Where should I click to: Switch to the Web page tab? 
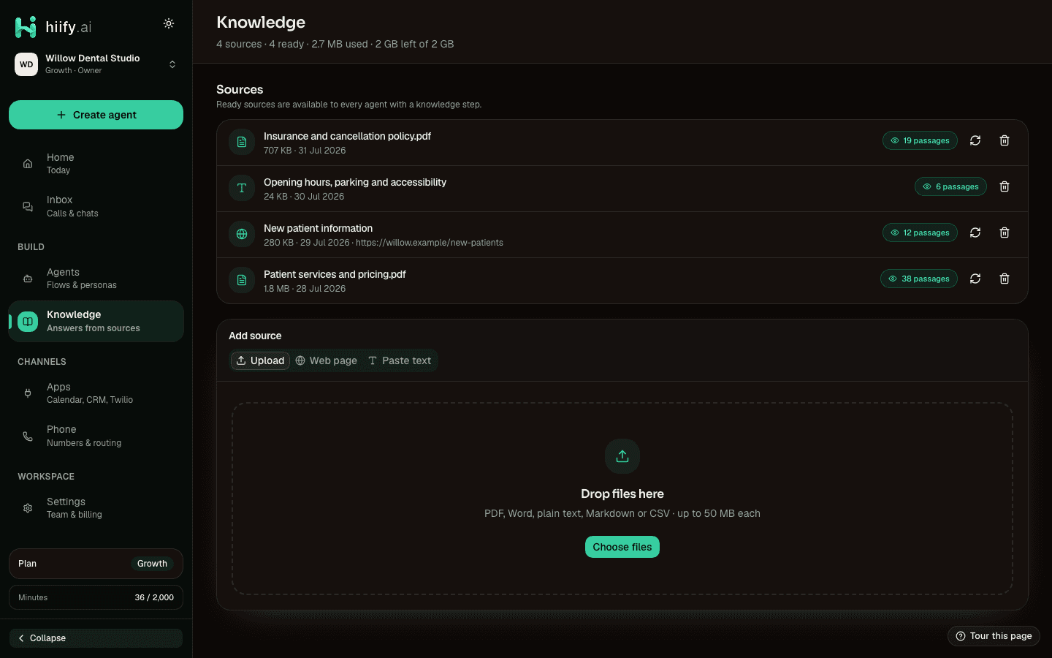pos(327,360)
